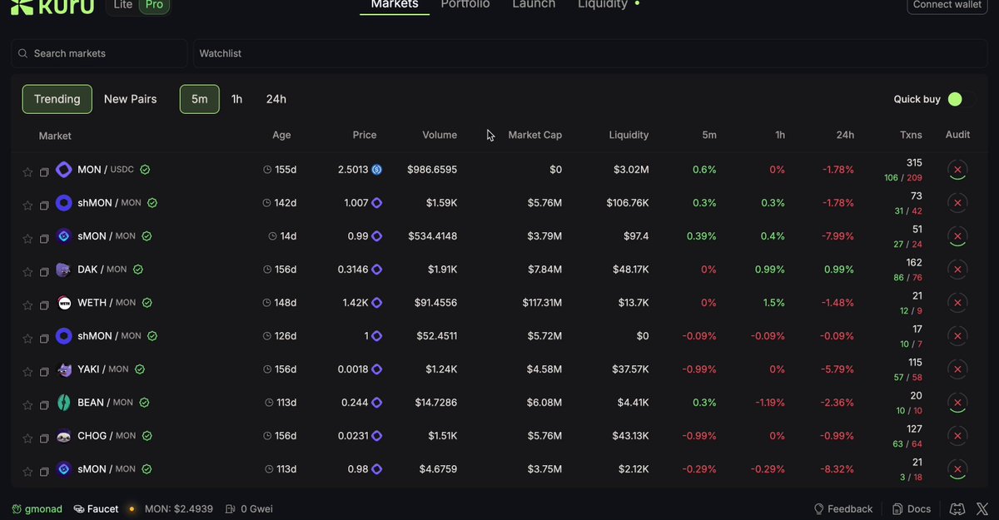Select the 24h timeframe filter
Screen dimensions: 999x520
coord(276,99)
